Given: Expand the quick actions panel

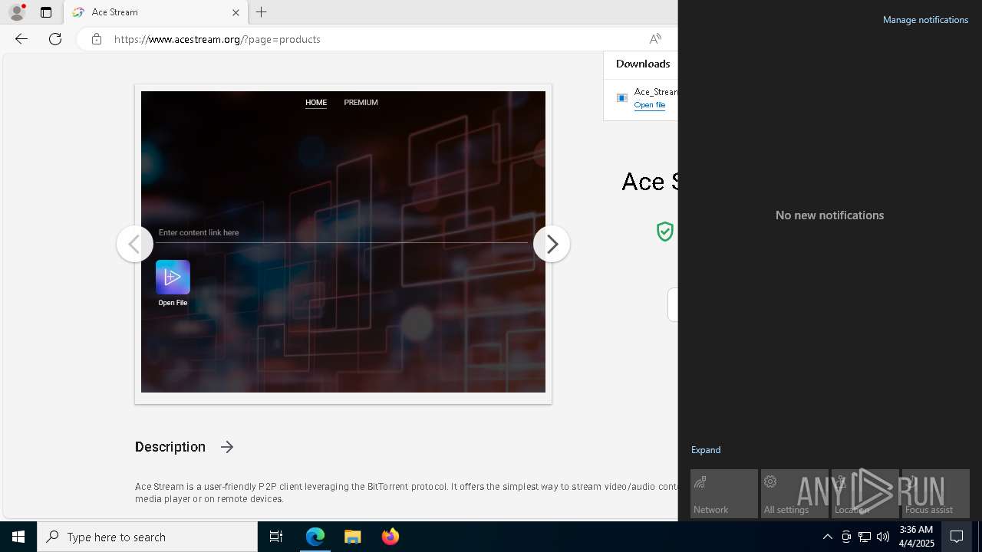Looking at the screenshot, I should [x=706, y=450].
